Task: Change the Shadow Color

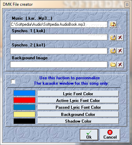Action: tap(78, 121)
